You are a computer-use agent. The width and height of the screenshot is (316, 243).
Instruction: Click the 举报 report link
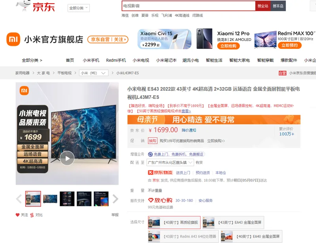[115, 215]
